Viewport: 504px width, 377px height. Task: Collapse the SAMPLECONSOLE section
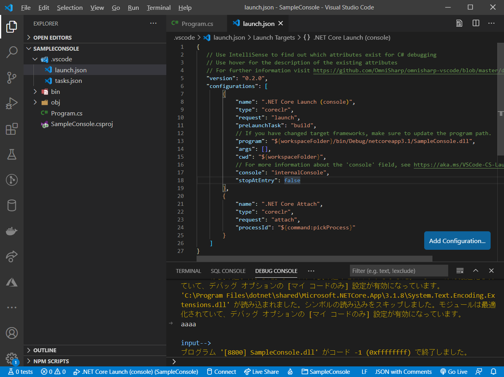click(x=95, y=49)
